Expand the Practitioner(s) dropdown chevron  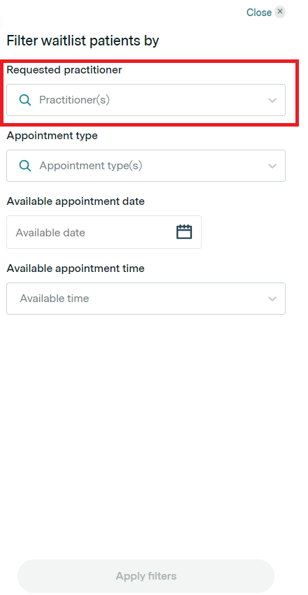pos(272,101)
